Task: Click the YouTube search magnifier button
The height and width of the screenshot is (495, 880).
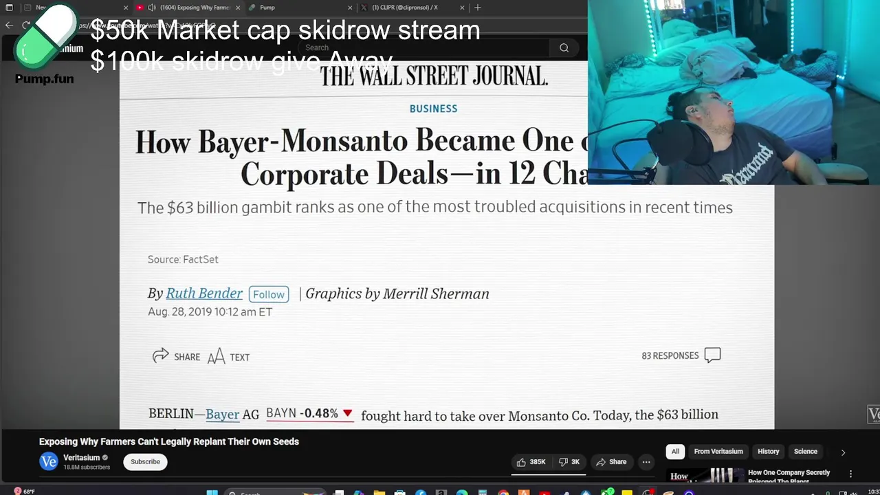Action: (564, 47)
